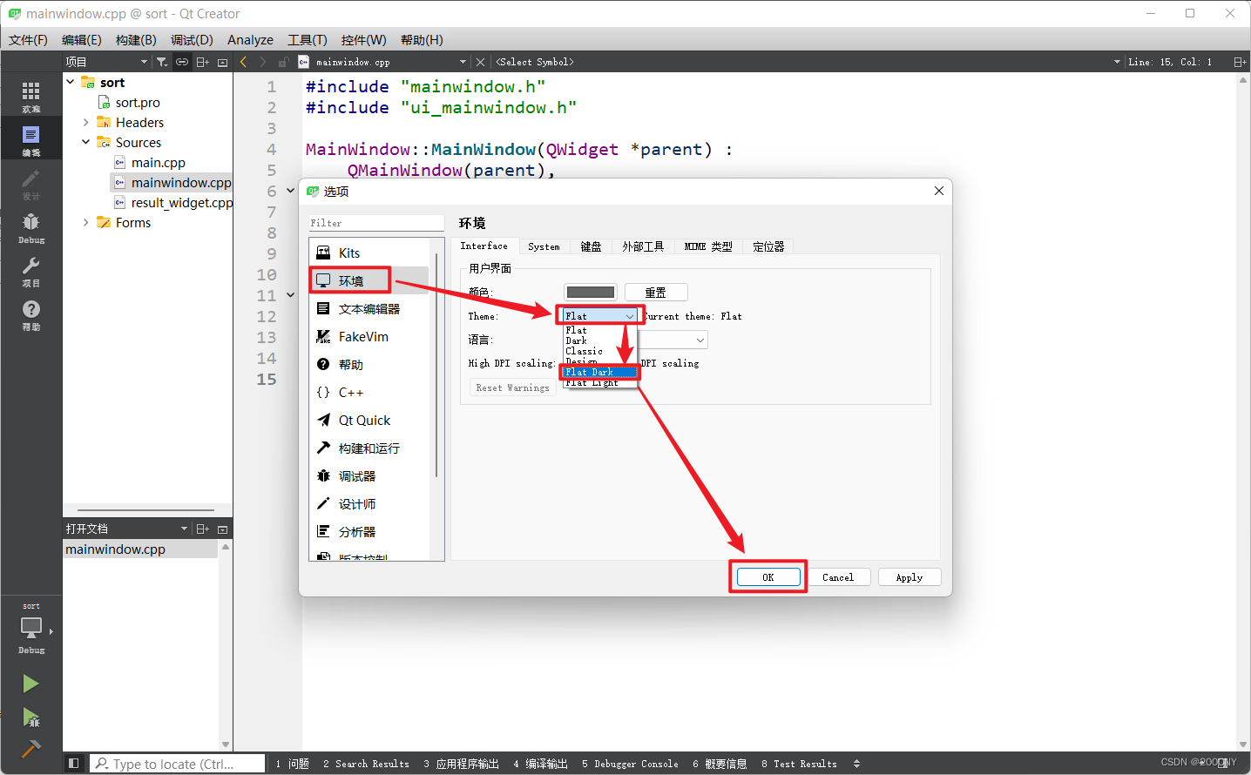Open the analyzer category in options list
This screenshot has width=1251, height=775.
pos(369,532)
